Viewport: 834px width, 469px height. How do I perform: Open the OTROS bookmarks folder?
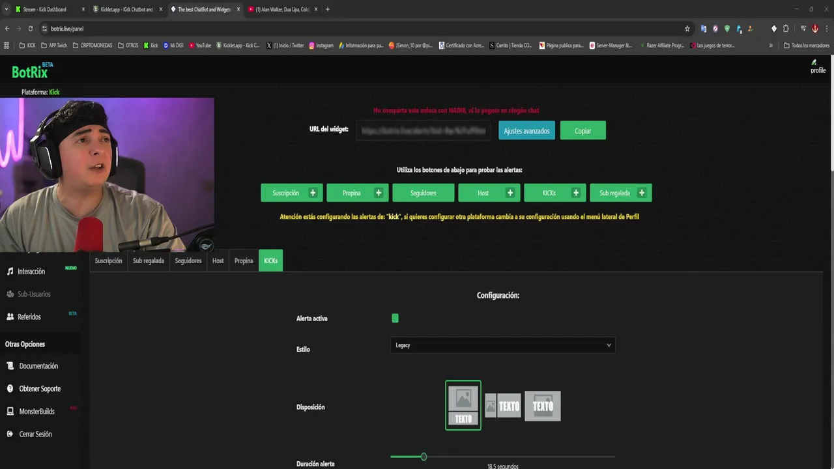(x=128, y=46)
